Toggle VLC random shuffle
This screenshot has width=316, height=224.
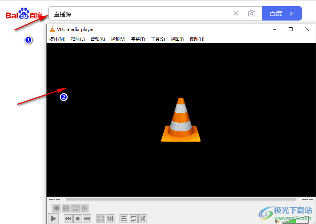point(143,219)
